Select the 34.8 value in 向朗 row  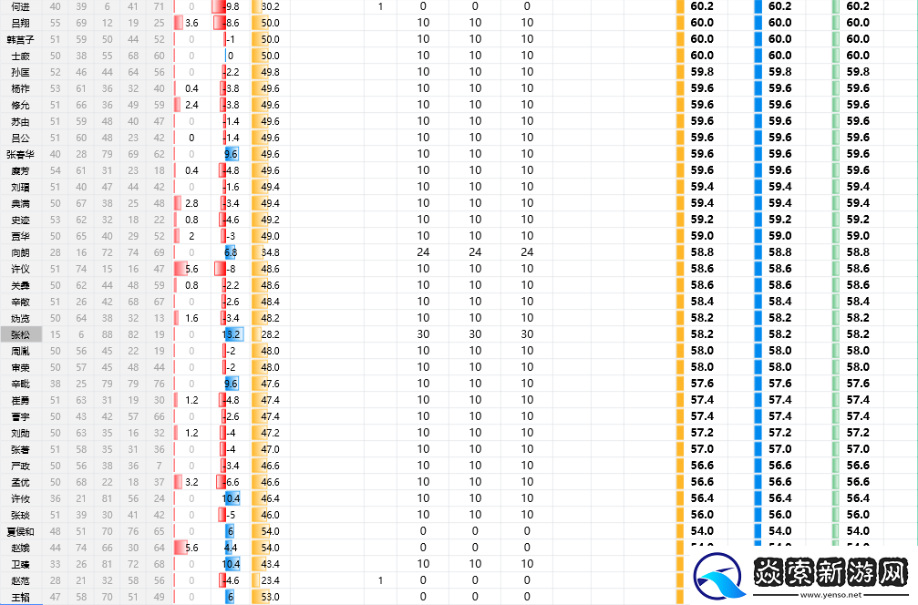[270, 252]
